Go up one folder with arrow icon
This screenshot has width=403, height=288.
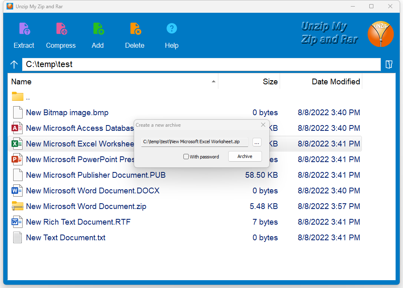14,64
